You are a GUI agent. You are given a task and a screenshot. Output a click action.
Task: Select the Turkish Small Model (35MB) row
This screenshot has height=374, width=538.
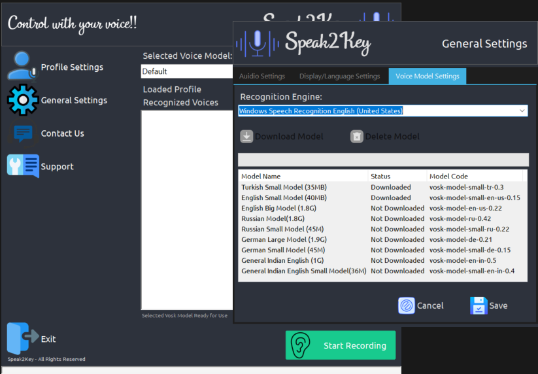pyautogui.click(x=382, y=187)
